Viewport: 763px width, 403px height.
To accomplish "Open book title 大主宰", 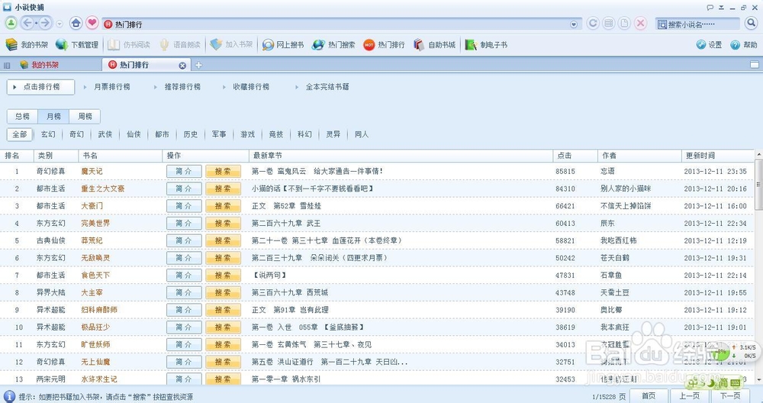I will 92,292.
